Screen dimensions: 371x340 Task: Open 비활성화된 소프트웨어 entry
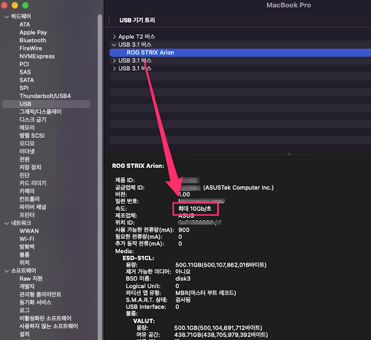[x=45, y=318]
